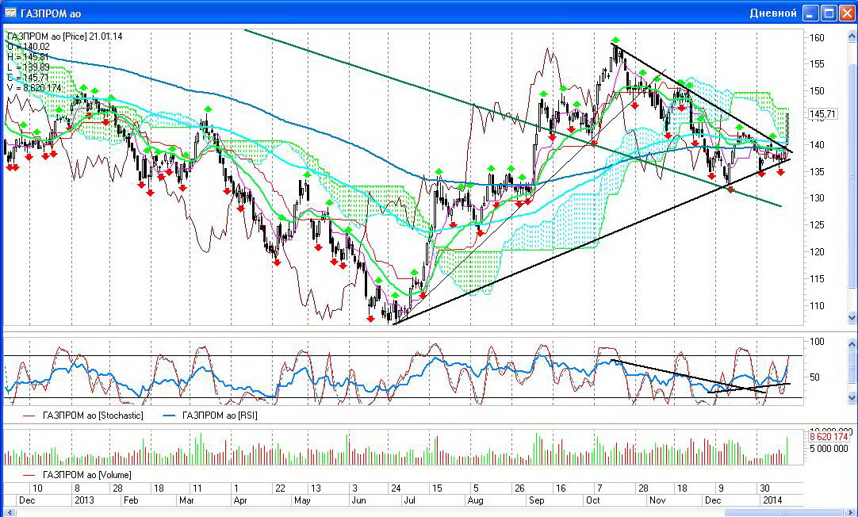This screenshot has height=517, width=858.
Task: Click the V = 8 620 174 volume readout
Action: 34,88
